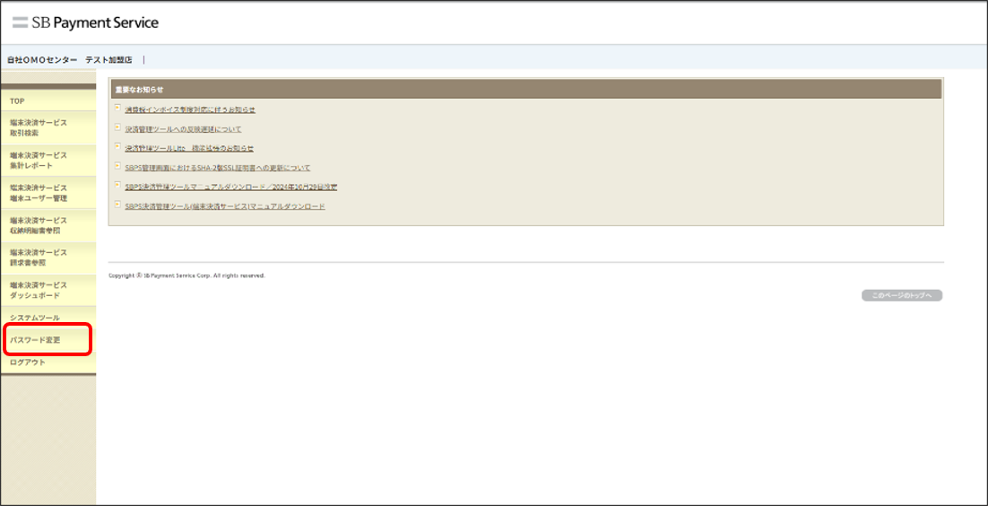Open the manual download link dated 2024年10月29日
This screenshot has height=506, width=988.
(x=231, y=187)
